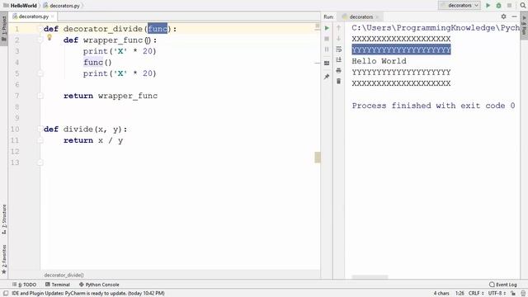This screenshot has width=528, height=297.
Task: Click fold end marker on line 11
Action: coord(40,140)
